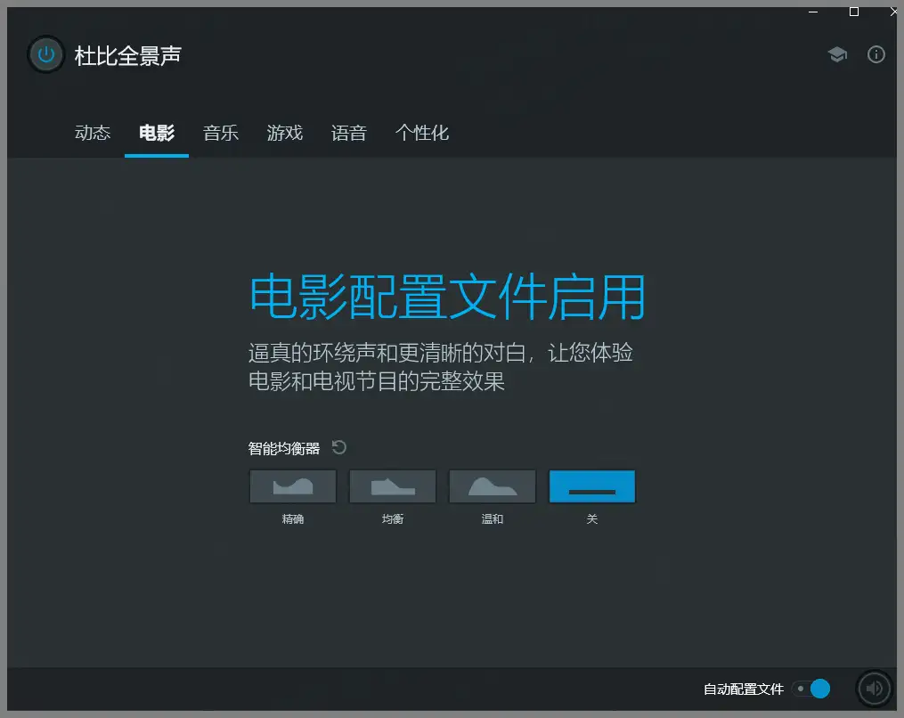
Task: Open the info icon at top right
Action: [x=875, y=55]
